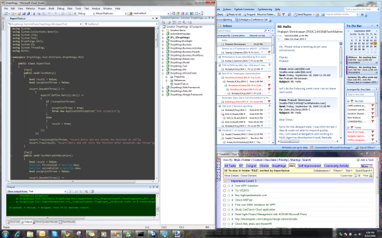This screenshot has height=238, width=382.
Task: Expand the Properties node in Solution Explorer
Action: (x=167, y=77)
